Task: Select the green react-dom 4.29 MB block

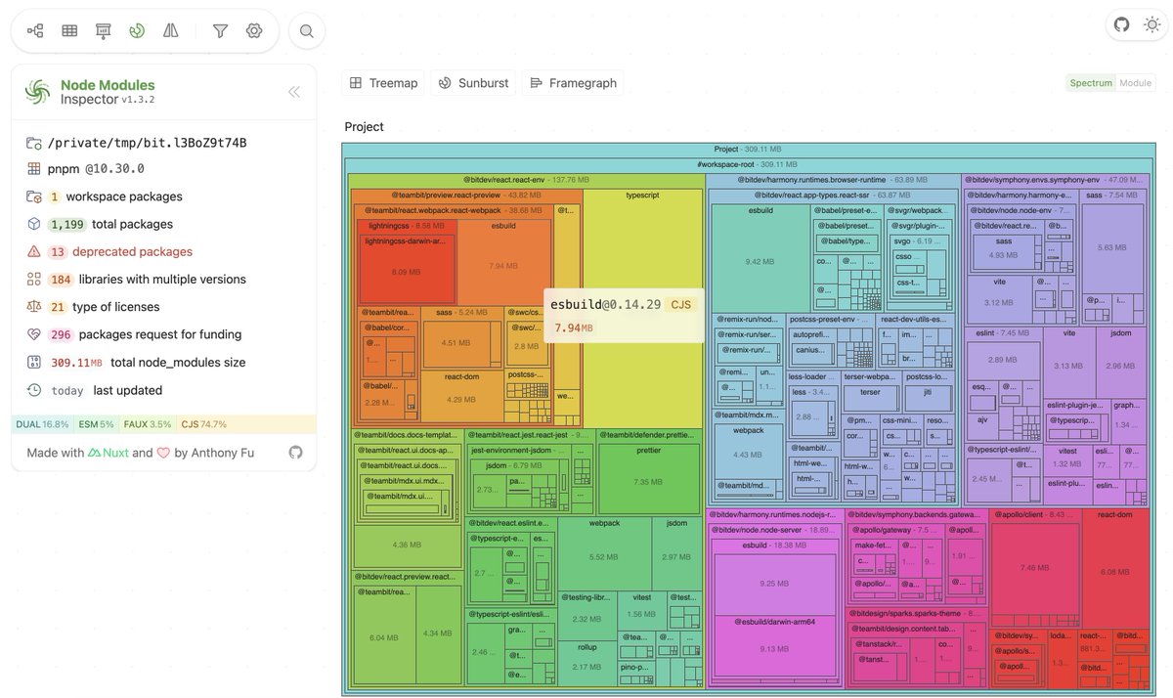Action: [x=460, y=398]
